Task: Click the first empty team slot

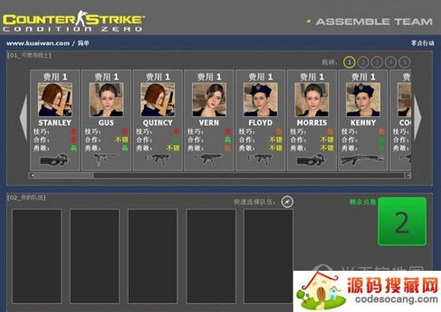Action: 37,256
